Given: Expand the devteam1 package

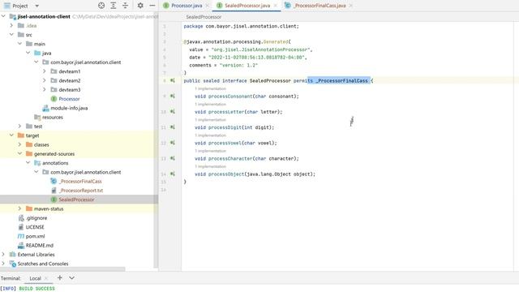Looking at the screenshot, I should click(45, 71).
